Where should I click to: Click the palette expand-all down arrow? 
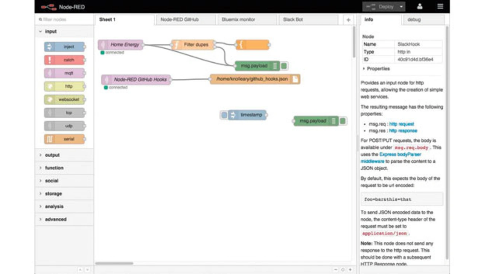pos(87,269)
